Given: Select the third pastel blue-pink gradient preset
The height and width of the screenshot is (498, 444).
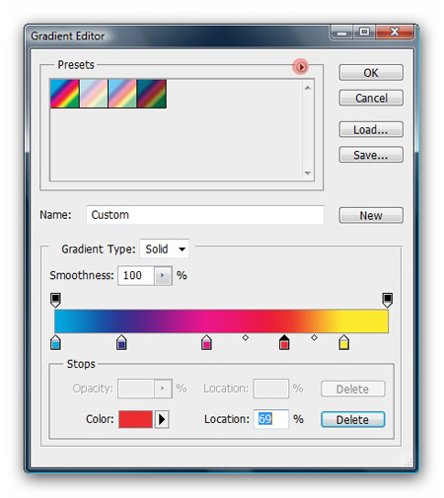Looking at the screenshot, I should point(122,94).
